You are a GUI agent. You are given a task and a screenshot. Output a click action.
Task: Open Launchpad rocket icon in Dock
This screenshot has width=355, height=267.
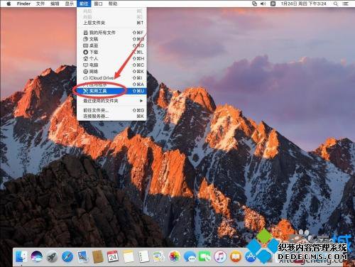pos(52,256)
